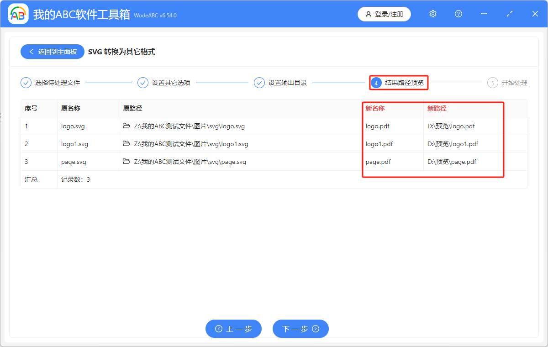548x347 pixels.
Task: Click the 登录/注册 login button
Action: pyautogui.click(x=384, y=14)
